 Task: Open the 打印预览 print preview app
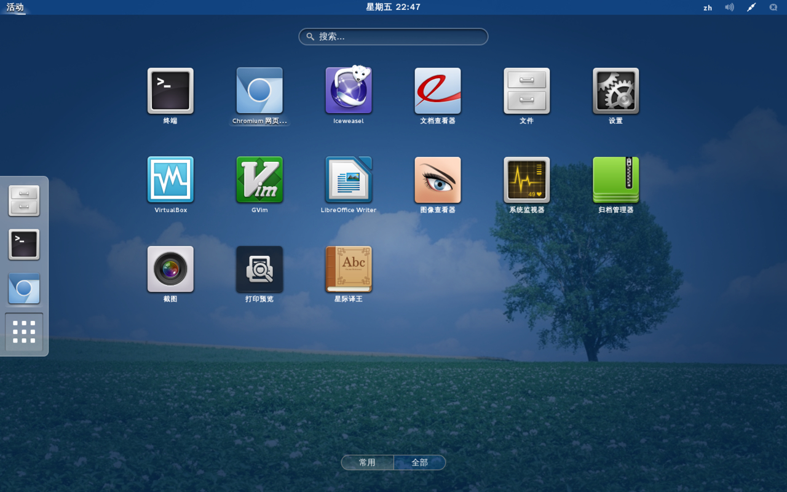pos(259,269)
